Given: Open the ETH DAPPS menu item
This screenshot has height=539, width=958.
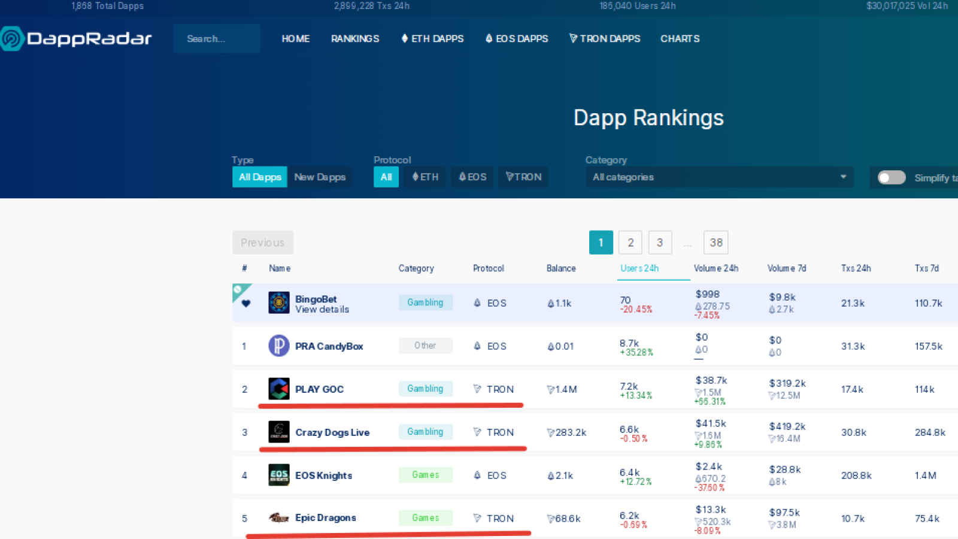Looking at the screenshot, I should click(x=432, y=39).
